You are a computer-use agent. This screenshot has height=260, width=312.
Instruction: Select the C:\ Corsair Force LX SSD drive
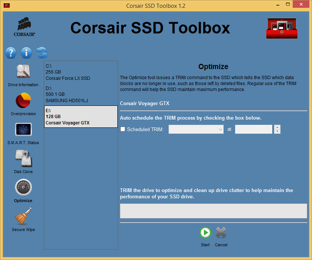81,72
